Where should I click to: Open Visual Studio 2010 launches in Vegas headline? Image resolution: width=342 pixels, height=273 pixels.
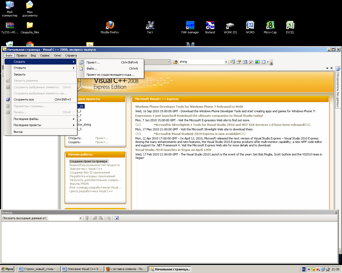click(x=173, y=150)
